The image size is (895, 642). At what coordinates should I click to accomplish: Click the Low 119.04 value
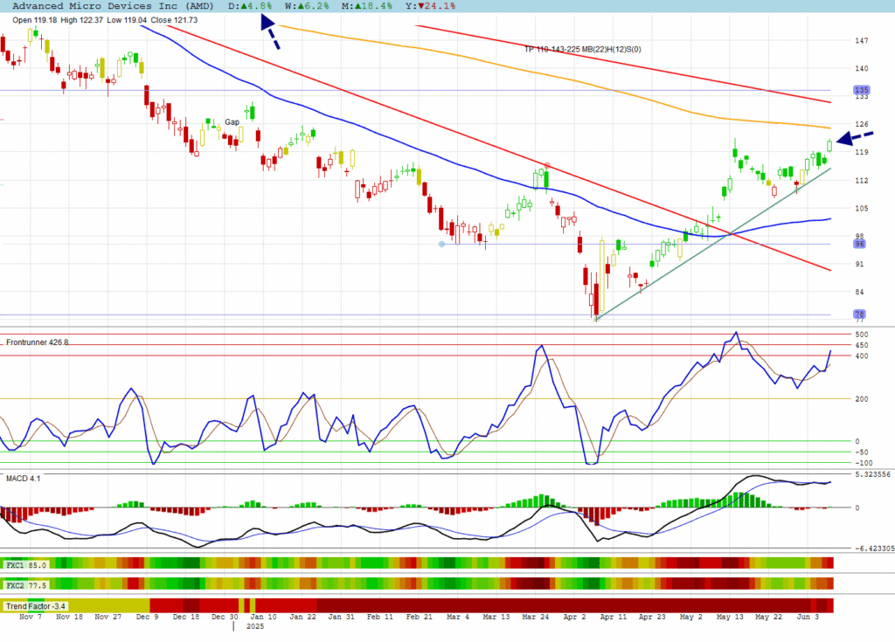127,20
